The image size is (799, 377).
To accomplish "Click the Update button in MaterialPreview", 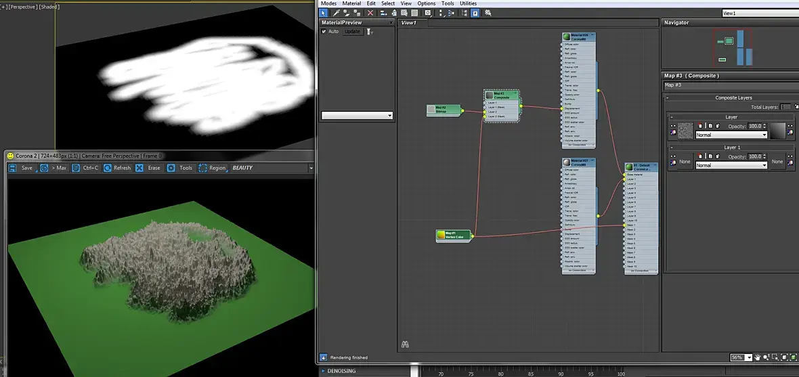I will tap(352, 32).
